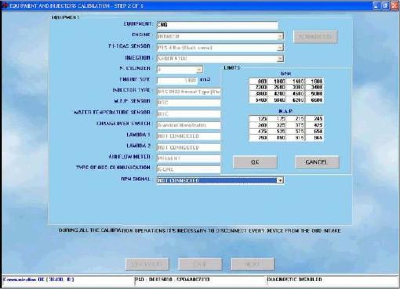
Task: Click the TYPE OF OBD COMMUNICATION field
Action: [x=189, y=169]
